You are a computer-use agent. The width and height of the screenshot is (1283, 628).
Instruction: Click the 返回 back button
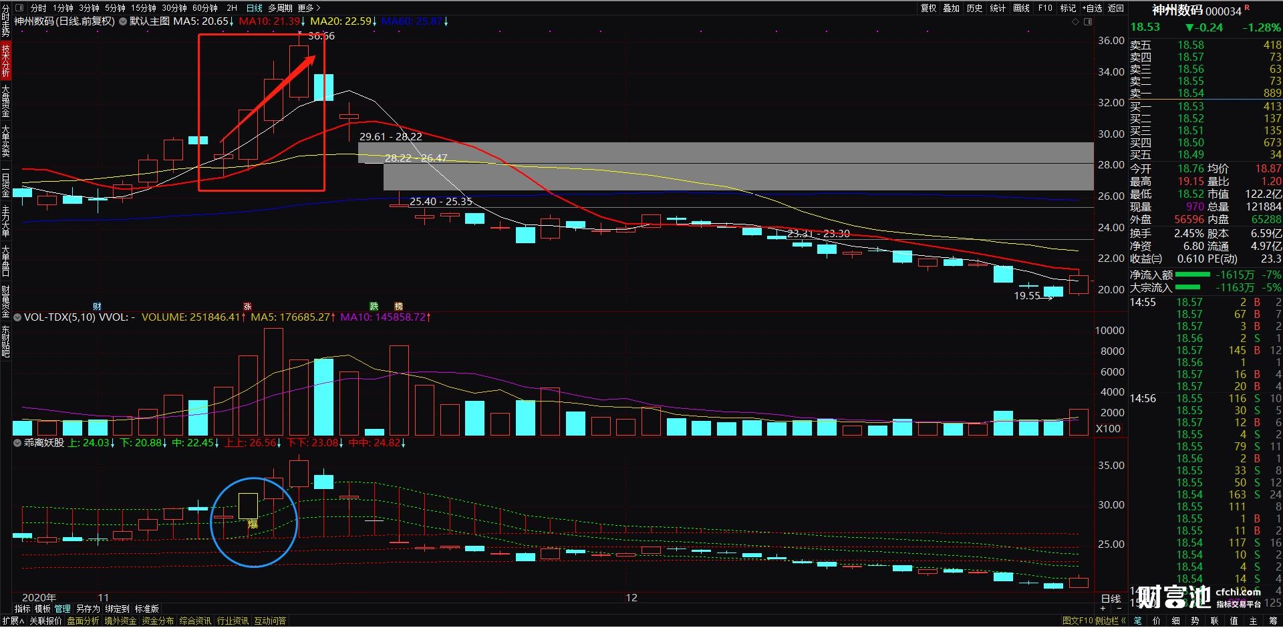1116,8
